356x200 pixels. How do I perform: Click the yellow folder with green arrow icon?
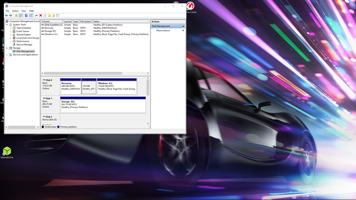click(x=49, y=15)
